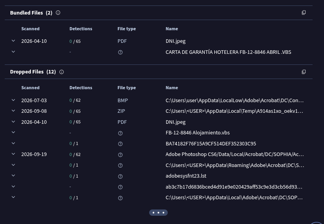Expand the adobesysfnt23.lst row

pos(13,175)
